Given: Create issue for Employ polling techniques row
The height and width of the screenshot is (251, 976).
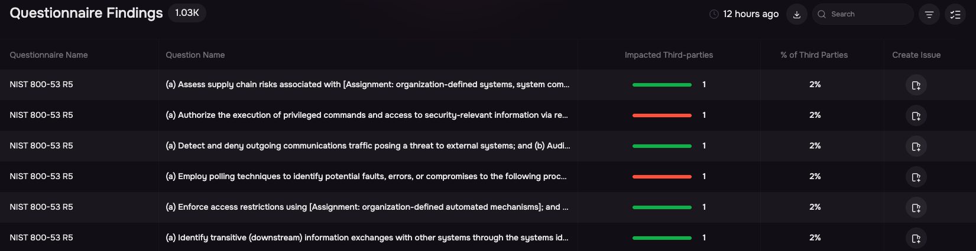Looking at the screenshot, I should tap(916, 177).
